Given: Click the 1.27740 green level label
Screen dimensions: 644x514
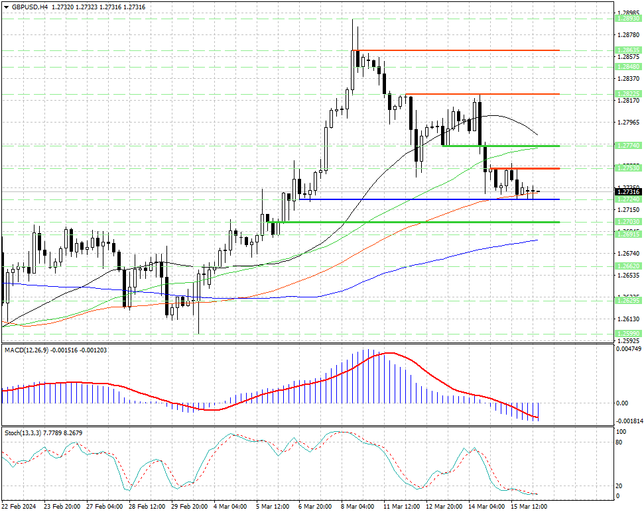Looking at the screenshot, I should pyautogui.click(x=628, y=146).
